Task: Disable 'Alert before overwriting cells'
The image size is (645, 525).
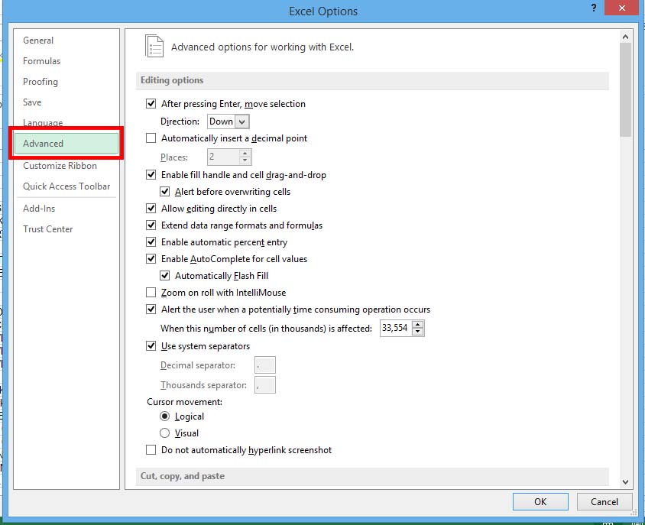Action: (x=165, y=192)
